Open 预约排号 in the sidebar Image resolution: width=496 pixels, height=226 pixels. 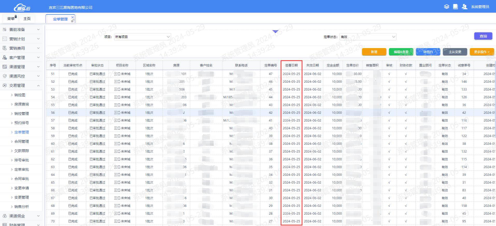coord(22,123)
